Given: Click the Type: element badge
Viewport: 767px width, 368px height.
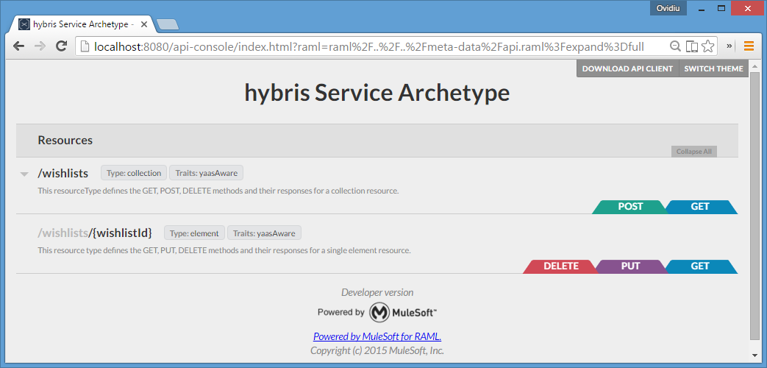Looking at the screenshot, I should 194,233.
